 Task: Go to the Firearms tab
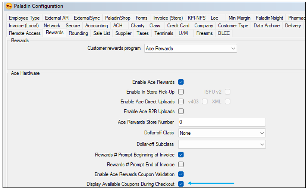click(204, 33)
